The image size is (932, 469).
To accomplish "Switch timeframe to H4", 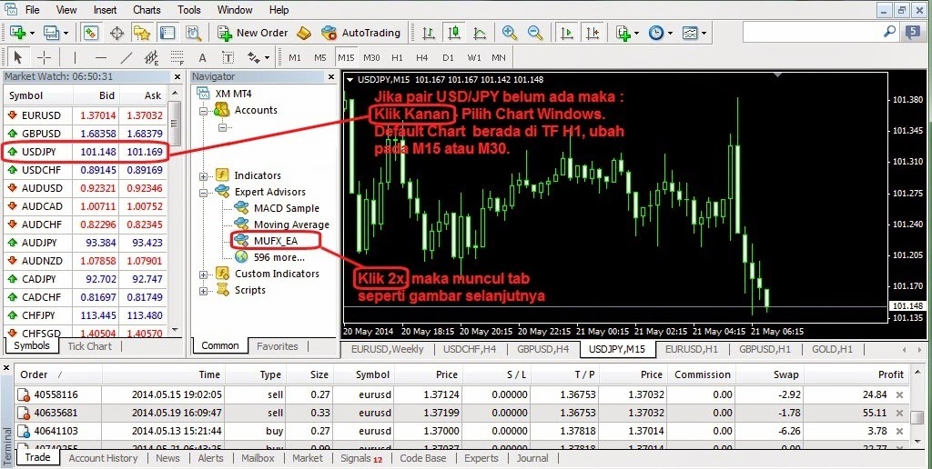I will click(422, 57).
